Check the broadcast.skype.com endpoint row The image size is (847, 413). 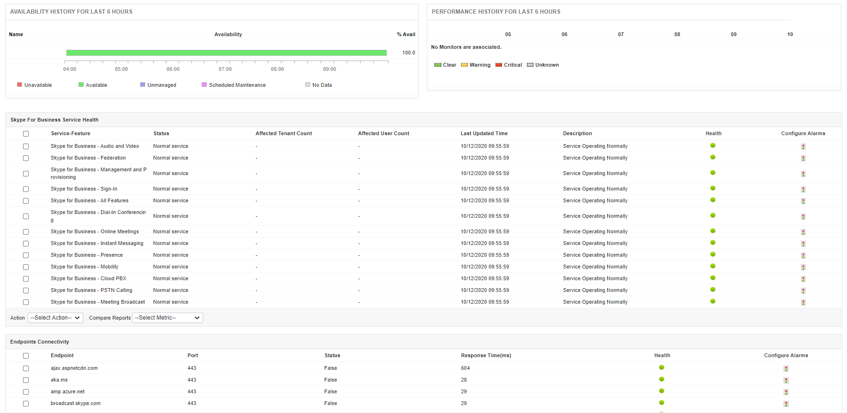pyautogui.click(x=26, y=404)
